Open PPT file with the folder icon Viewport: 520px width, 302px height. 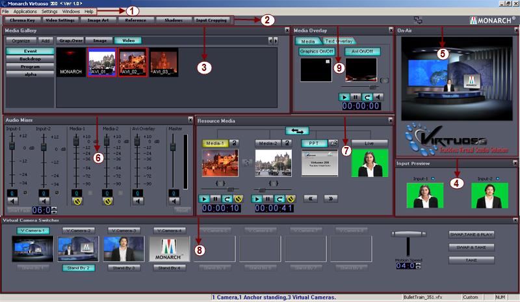pos(333,143)
